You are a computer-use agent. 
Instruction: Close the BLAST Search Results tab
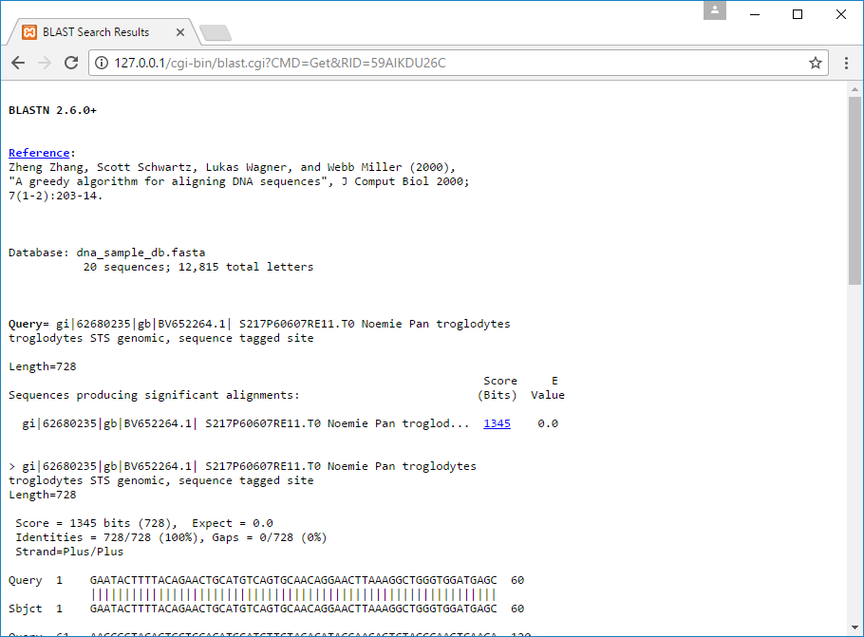click(x=180, y=32)
